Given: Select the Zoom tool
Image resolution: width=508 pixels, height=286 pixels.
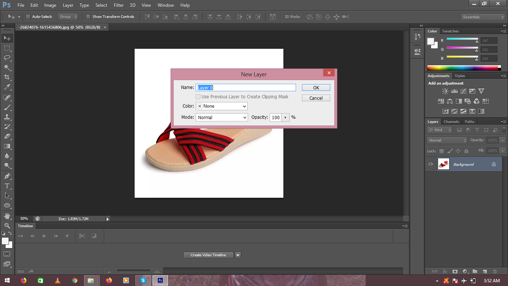Looking at the screenshot, I should 7,226.
